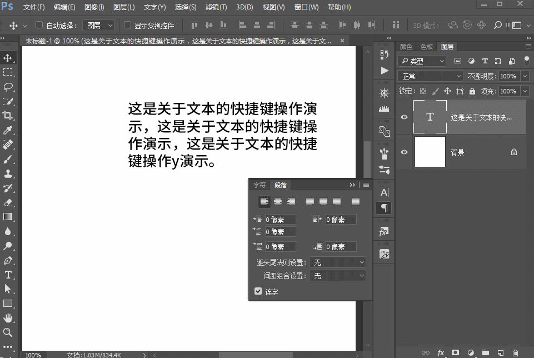Toggle 连字 (hyphenation) checkbox in Paragraph panel
Image resolution: width=534 pixels, height=358 pixels.
click(258, 291)
